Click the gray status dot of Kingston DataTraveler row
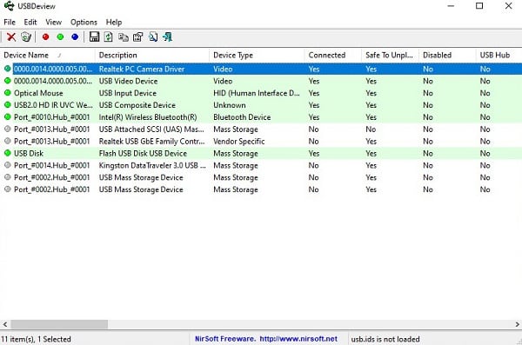The image size is (522, 345). pos(8,165)
